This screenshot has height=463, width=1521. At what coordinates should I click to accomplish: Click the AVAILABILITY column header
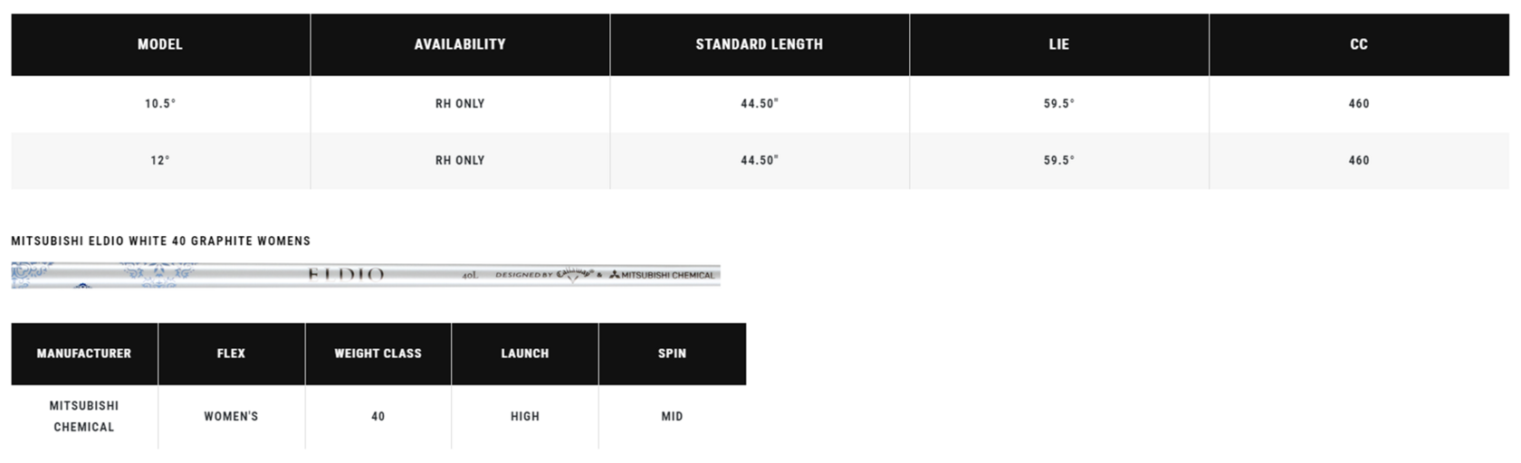(460, 44)
